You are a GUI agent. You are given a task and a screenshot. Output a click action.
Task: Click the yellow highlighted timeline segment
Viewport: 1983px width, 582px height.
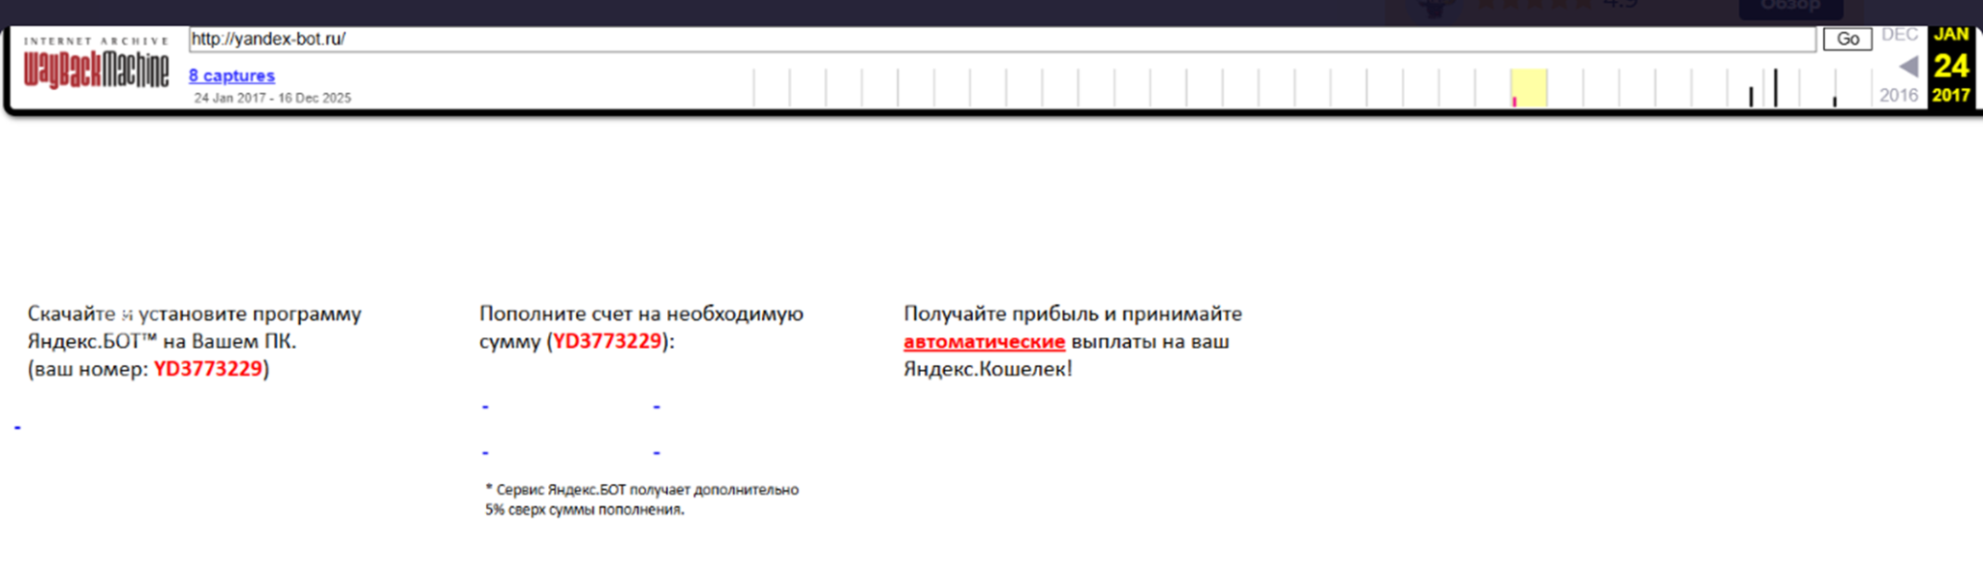pos(1529,87)
